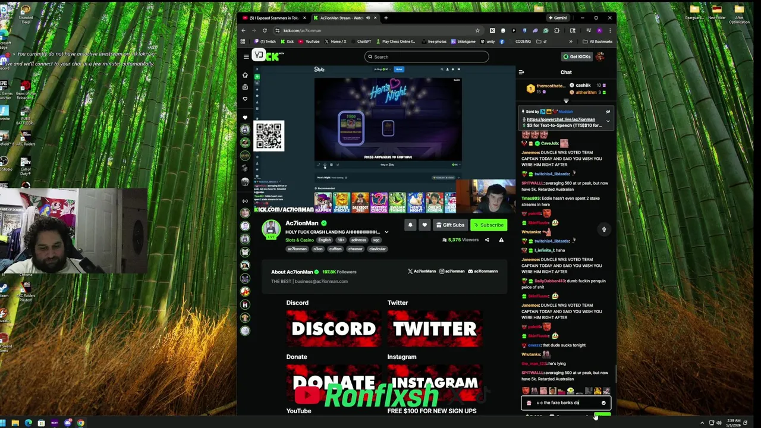Viewport: 761px width, 428px height.
Task: Follow Ac7ionMan with the heart button
Action: (x=424, y=225)
